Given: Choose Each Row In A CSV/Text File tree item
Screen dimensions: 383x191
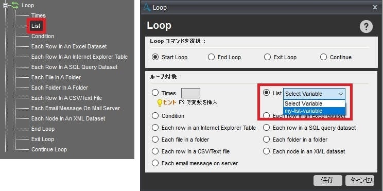Looking at the screenshot, I should point(66,98).
